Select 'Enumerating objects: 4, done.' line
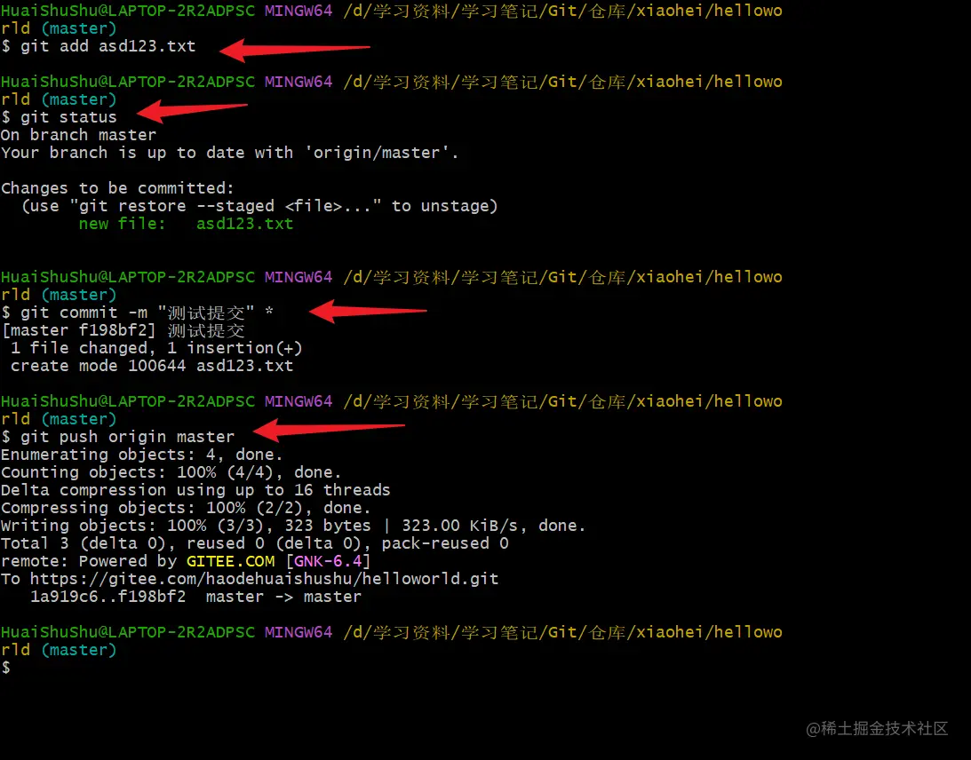Screen dimensions: 971x760 click(142, 455)
